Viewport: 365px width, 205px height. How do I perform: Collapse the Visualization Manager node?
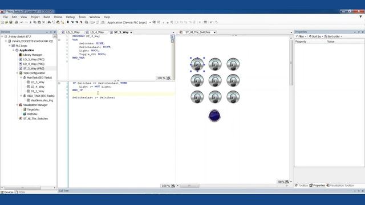pos(17,105)
